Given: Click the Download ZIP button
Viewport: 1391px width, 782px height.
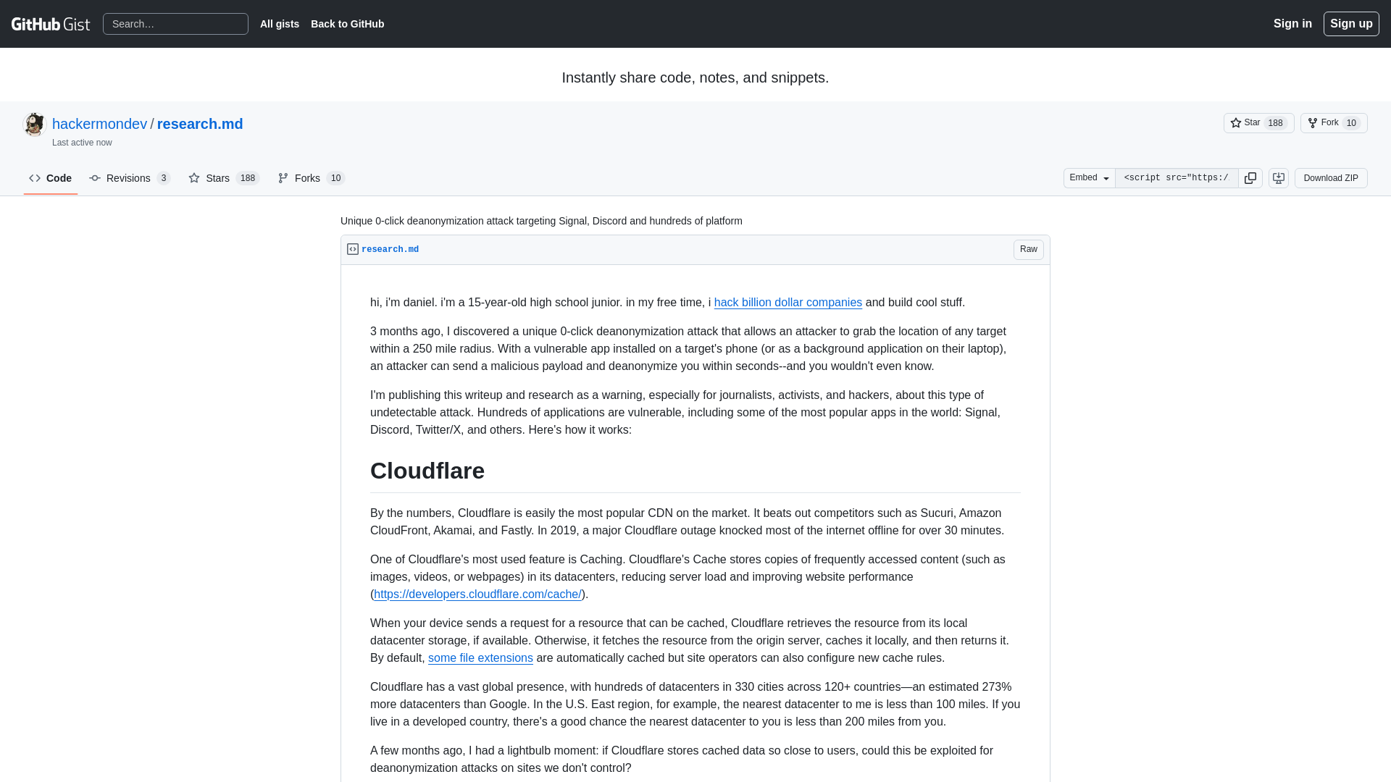Looking at the screenshot, I should point(1331,177).
